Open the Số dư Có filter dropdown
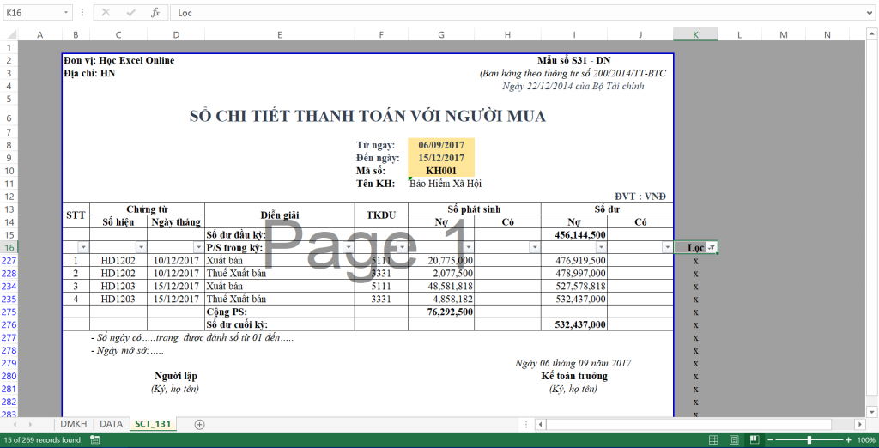 [x=666, y=247]
